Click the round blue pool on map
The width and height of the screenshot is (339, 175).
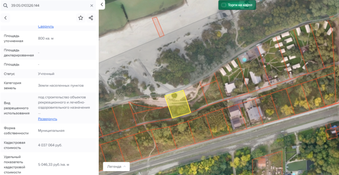[244, 60]
